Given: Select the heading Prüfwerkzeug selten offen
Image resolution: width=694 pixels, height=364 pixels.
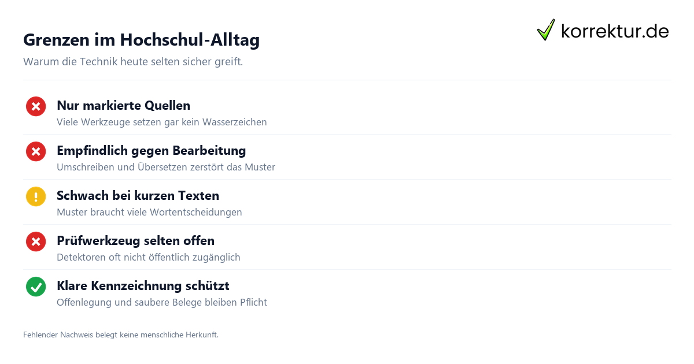Looking at the screenshot, I should [x=135, y=241].
